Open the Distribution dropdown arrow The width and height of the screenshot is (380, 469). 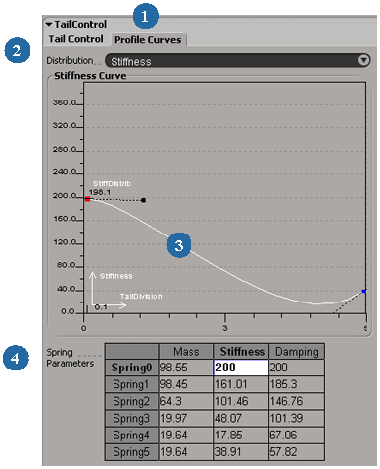[x=363, y=60]
